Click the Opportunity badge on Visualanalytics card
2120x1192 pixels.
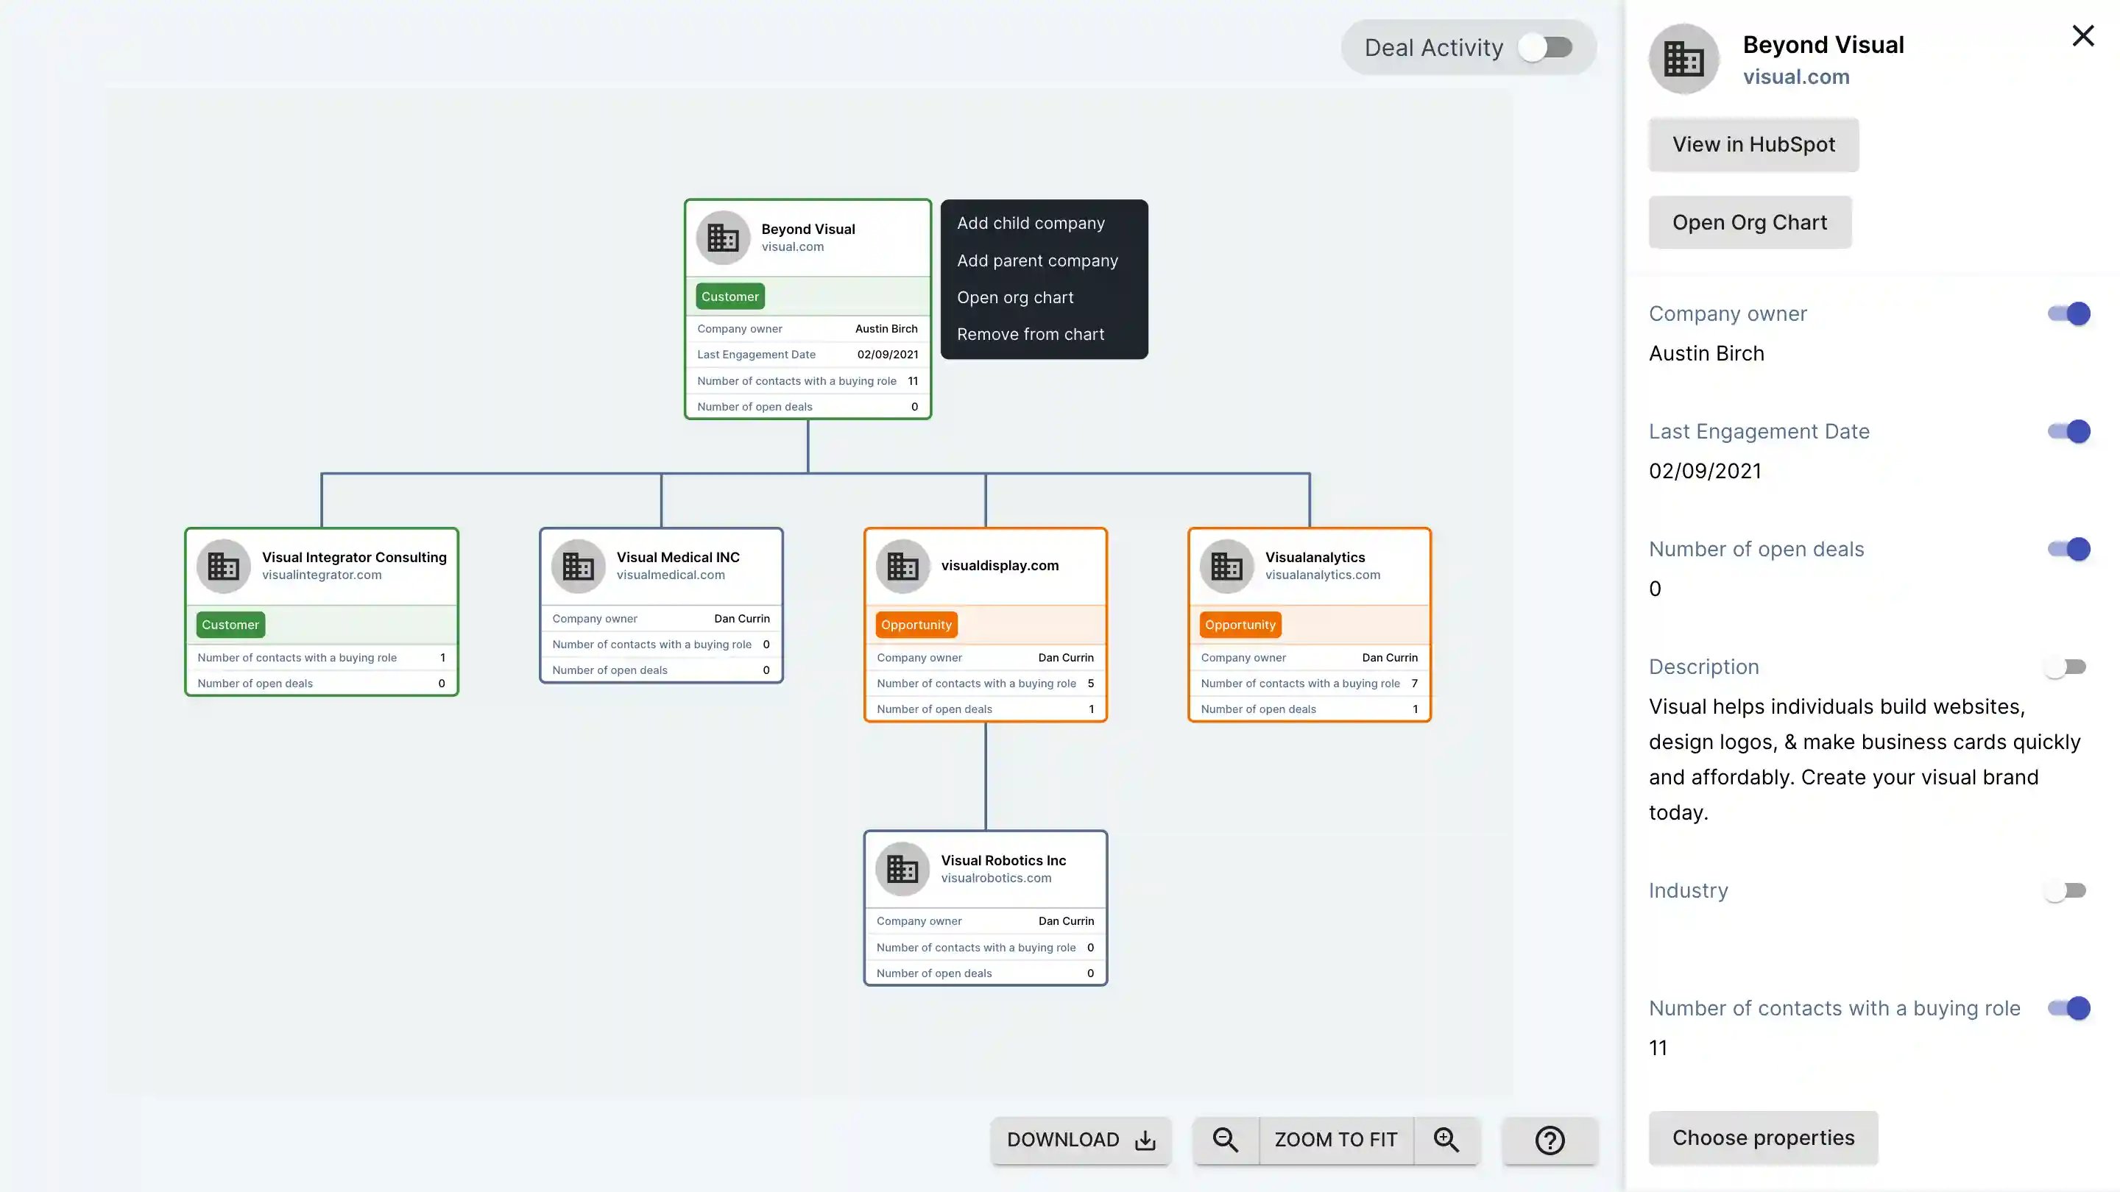click(x=1240, y=625)
